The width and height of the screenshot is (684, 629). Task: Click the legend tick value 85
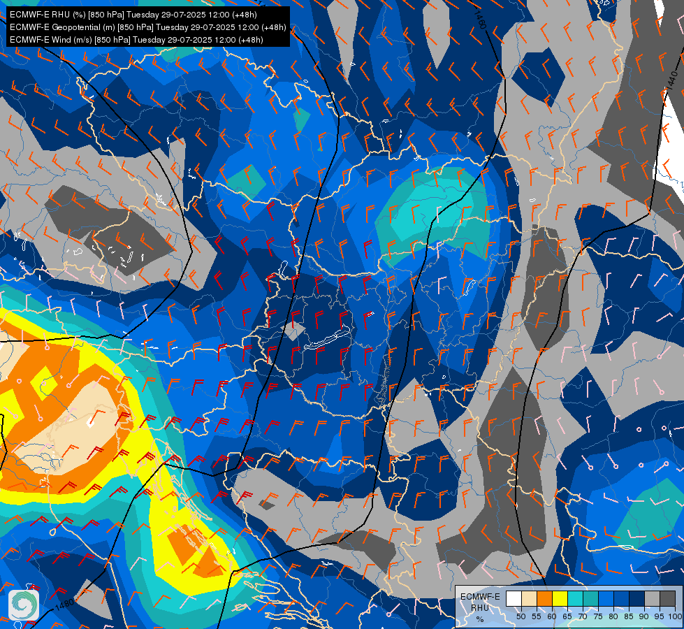pyautogui.click(x=629, y=616)
